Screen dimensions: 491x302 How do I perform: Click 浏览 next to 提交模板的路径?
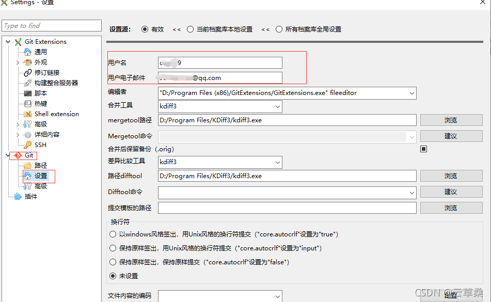451,208
